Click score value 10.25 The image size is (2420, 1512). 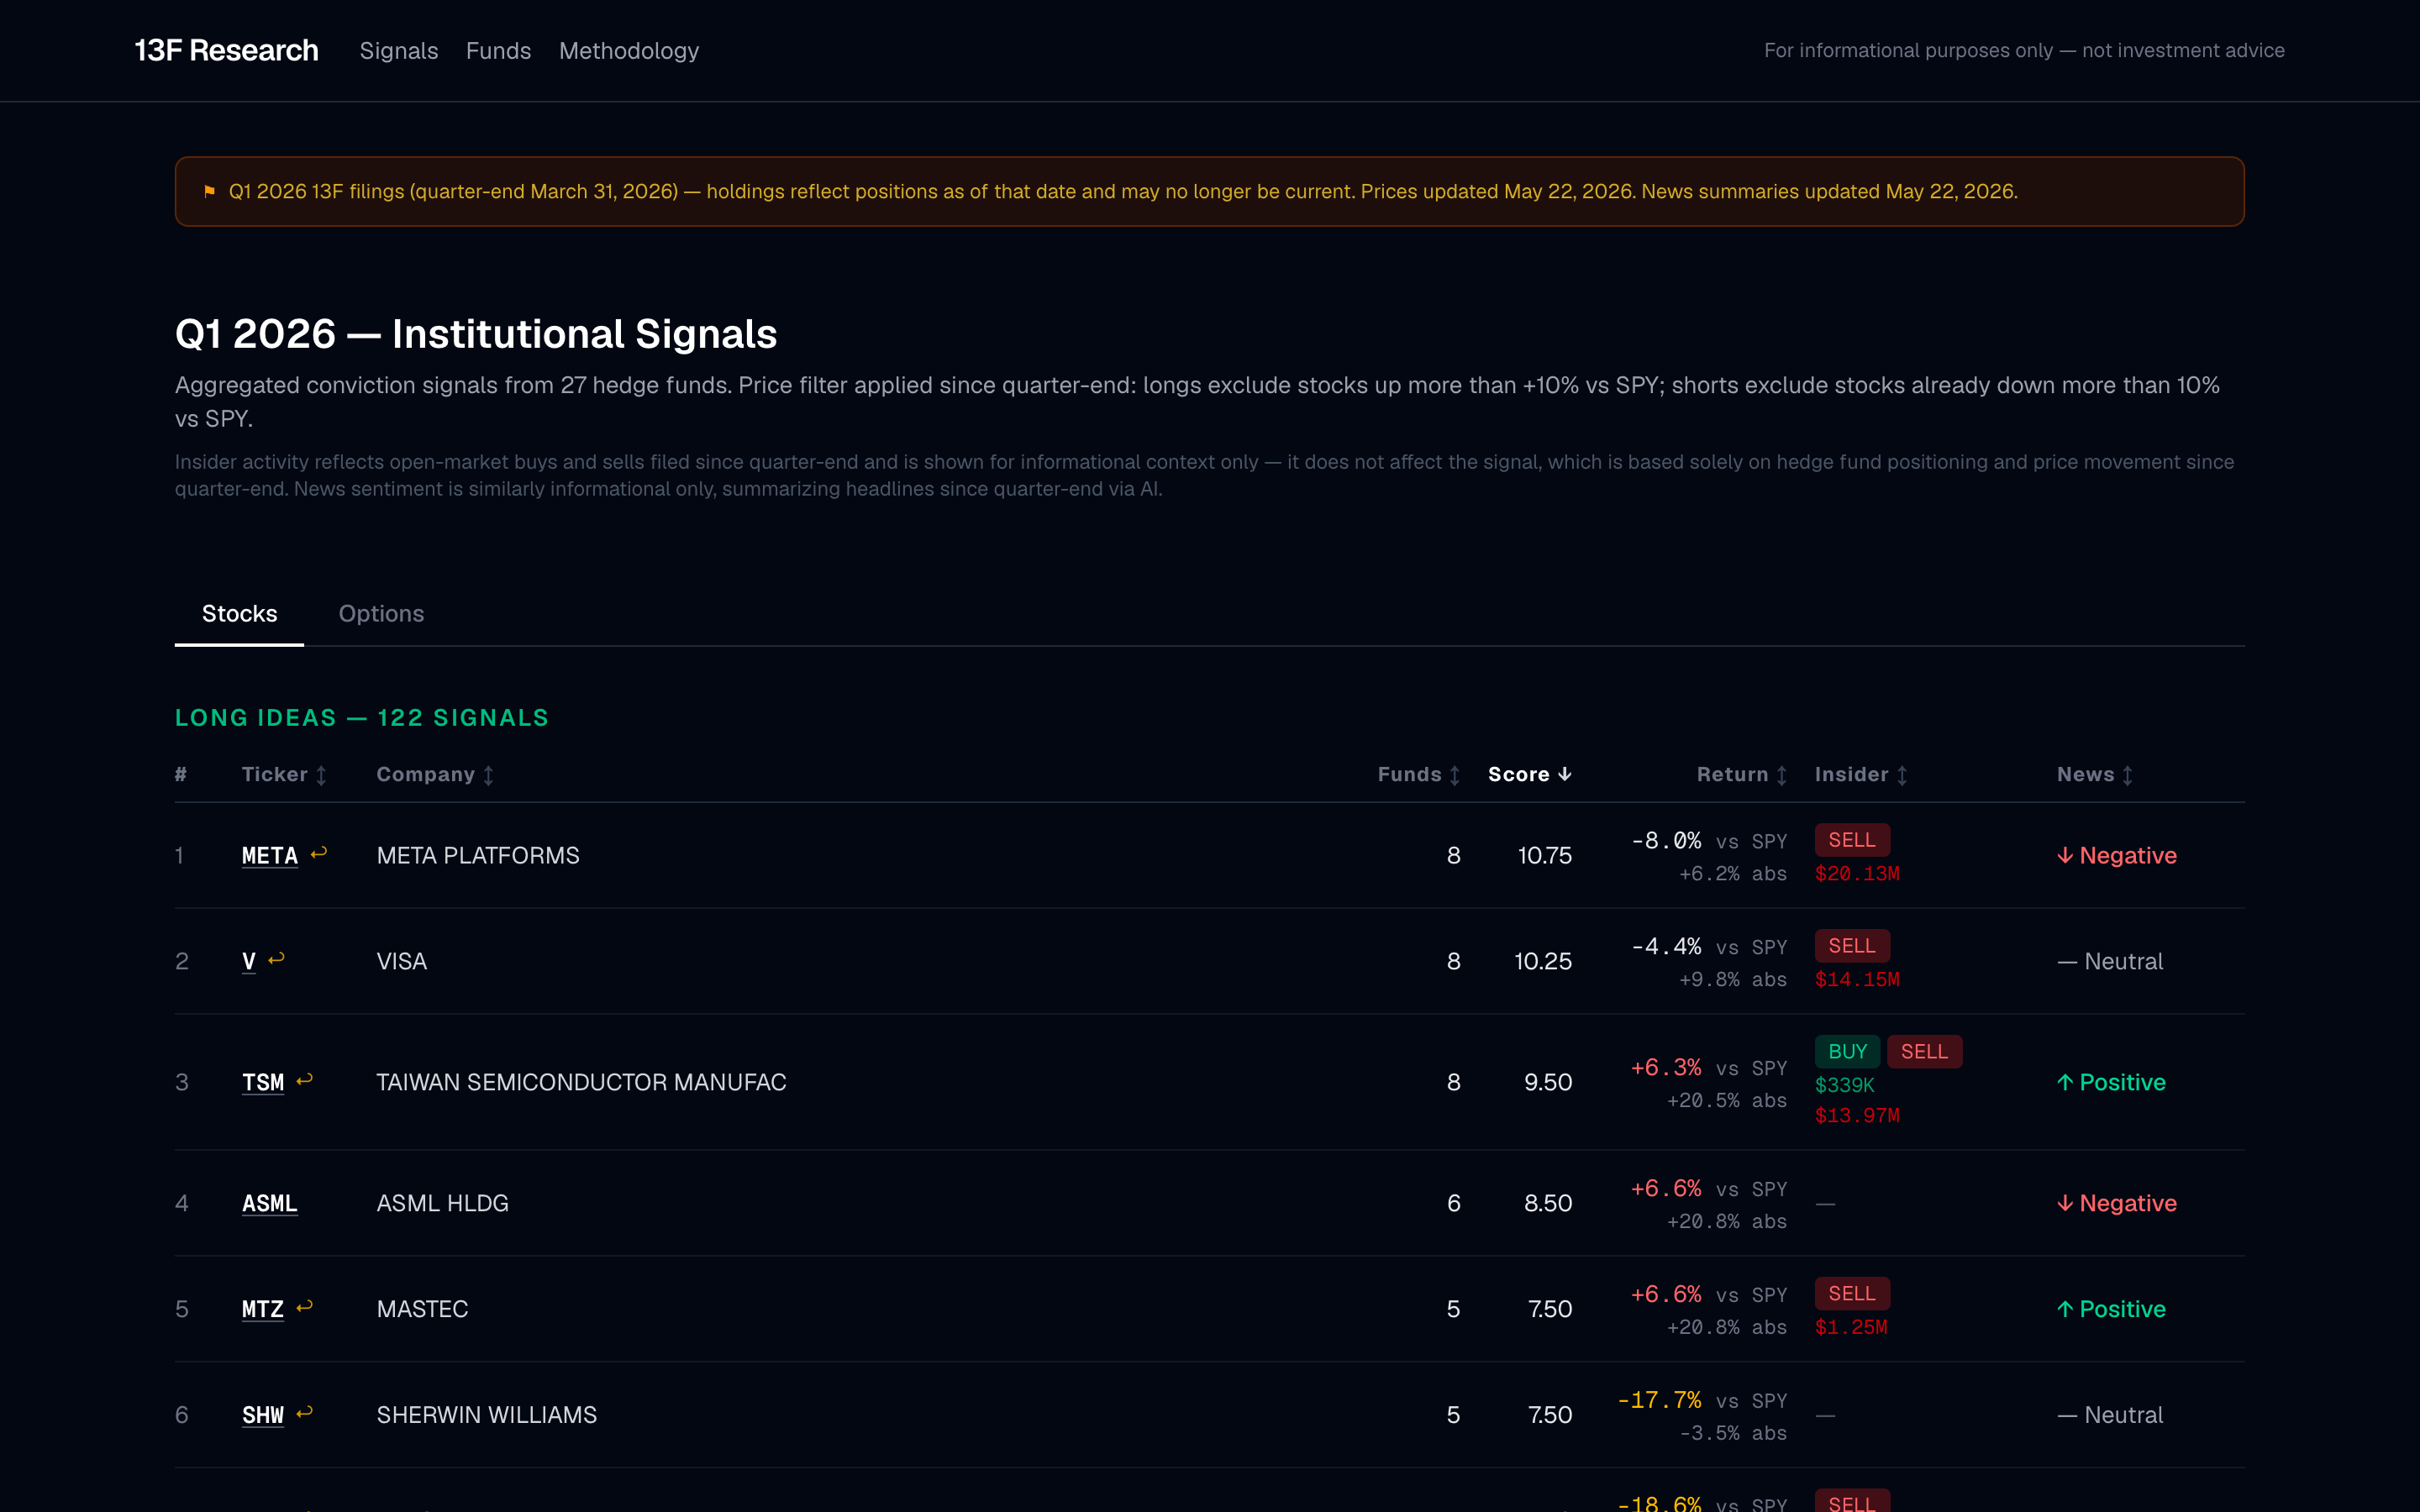pos(1543,962)
